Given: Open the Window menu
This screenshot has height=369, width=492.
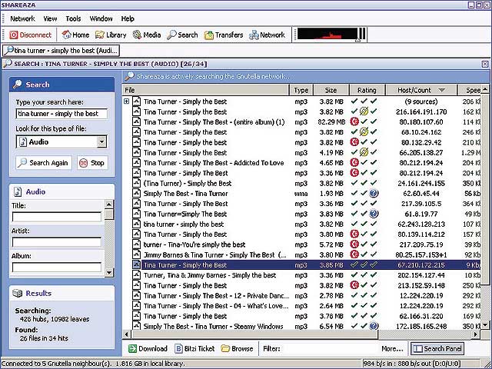Looking at the screenshot, I should (101, 18).
